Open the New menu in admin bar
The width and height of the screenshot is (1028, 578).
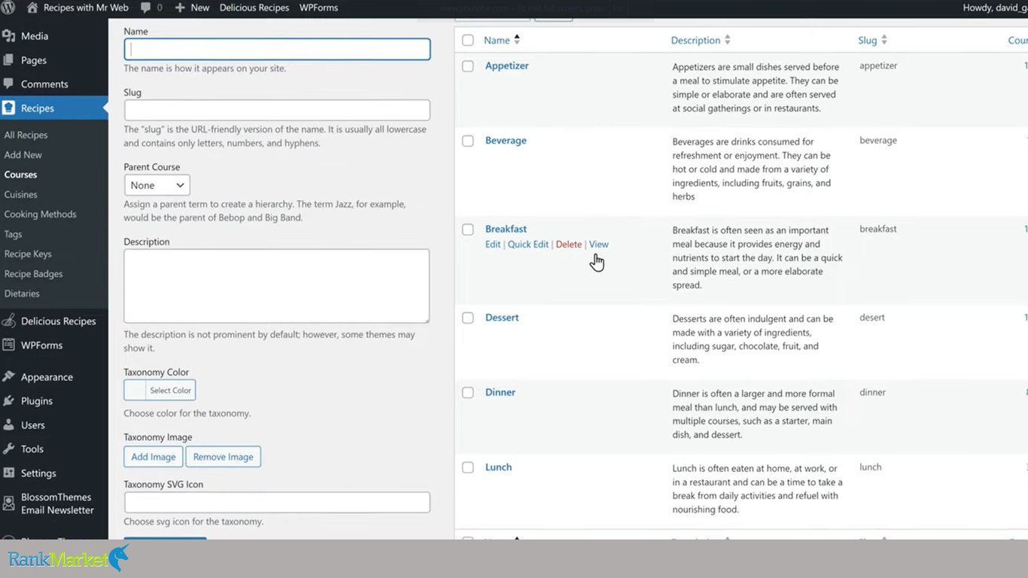[x=200, y=8]
